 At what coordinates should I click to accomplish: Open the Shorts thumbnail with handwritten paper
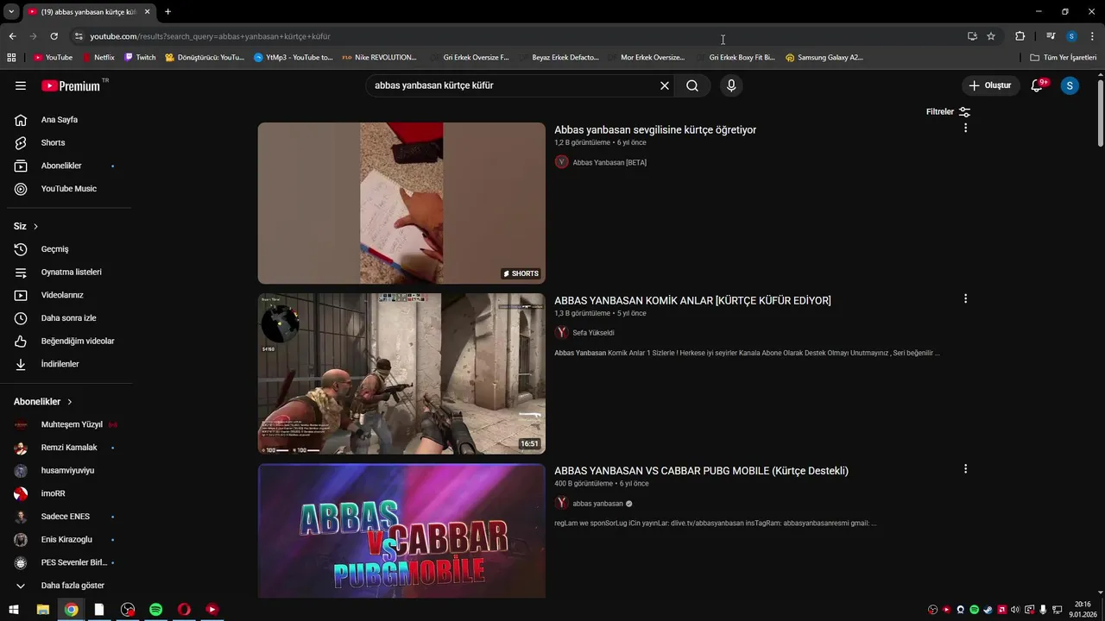tap(401, 203)
